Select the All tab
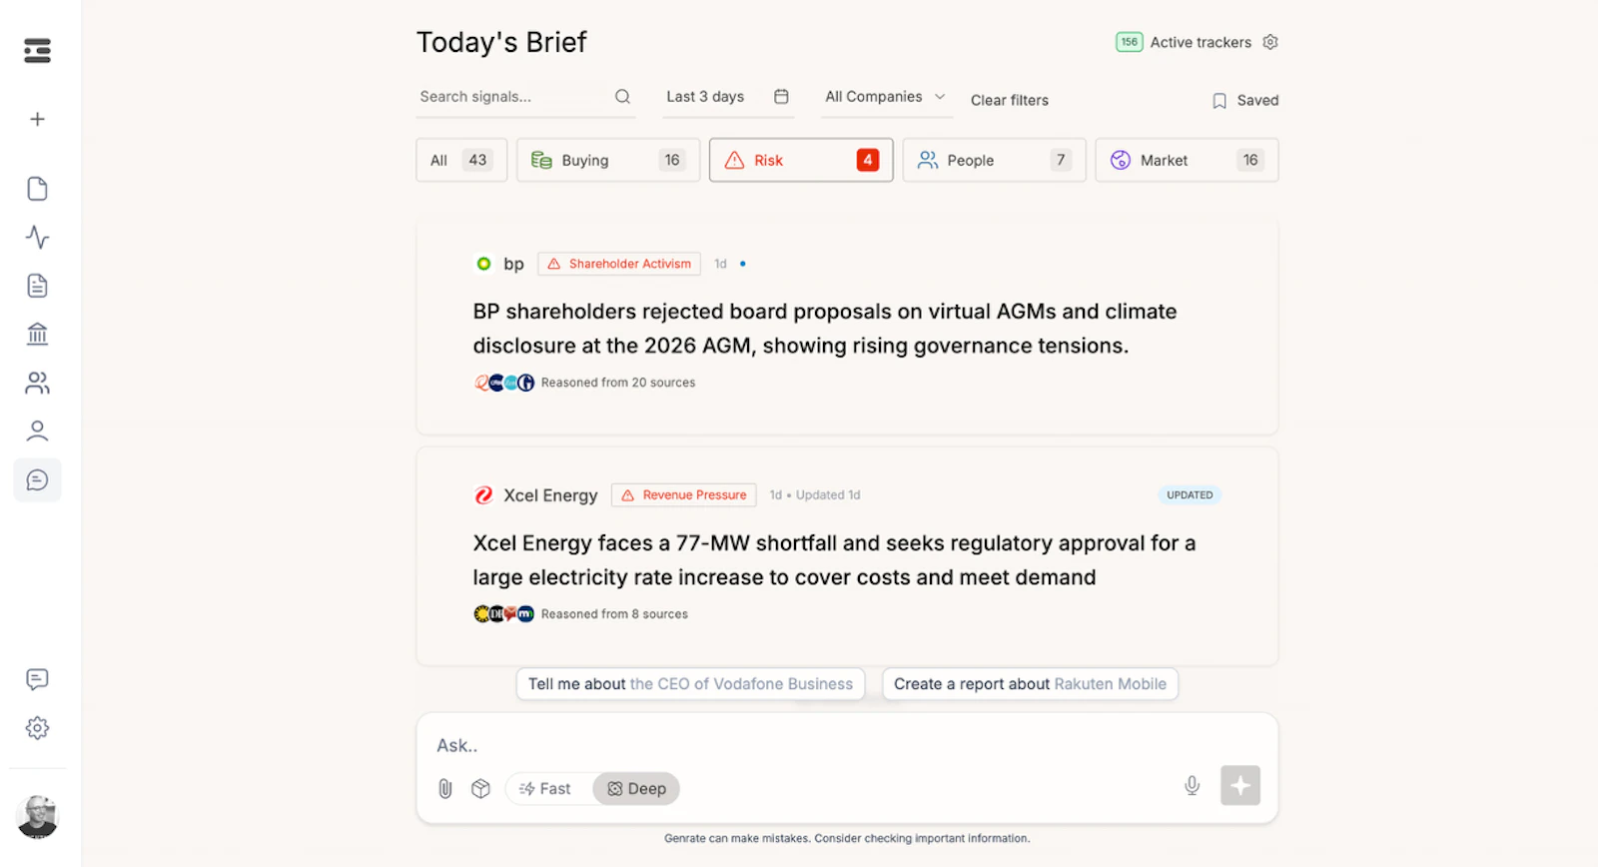This screenshot has height=867, width=1598. (461, 160)
